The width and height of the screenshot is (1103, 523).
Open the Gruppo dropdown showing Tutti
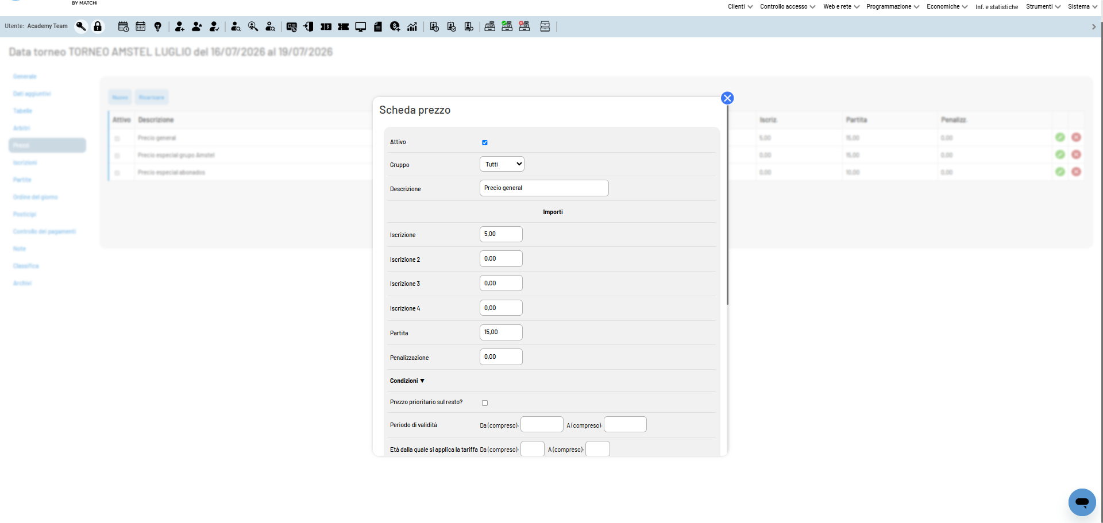pos(502,164)
